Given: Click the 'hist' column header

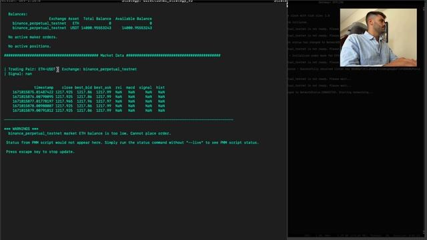Looking at the screenshot, I should pos(160,87).
